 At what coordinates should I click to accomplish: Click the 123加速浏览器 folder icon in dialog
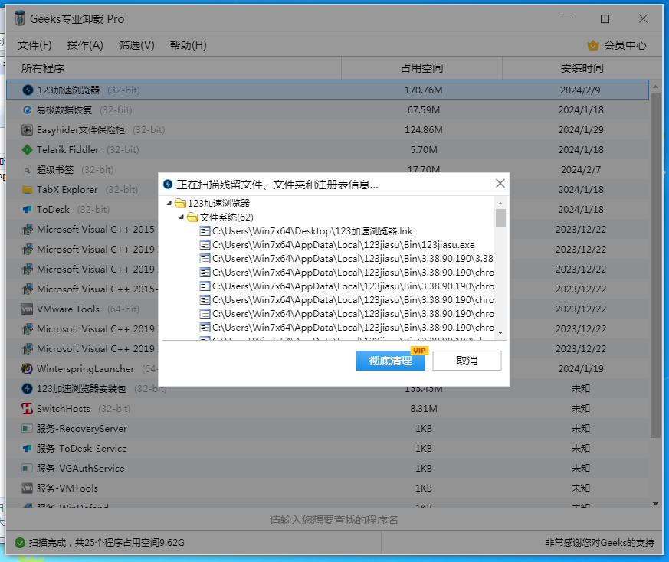pos(181,204)
